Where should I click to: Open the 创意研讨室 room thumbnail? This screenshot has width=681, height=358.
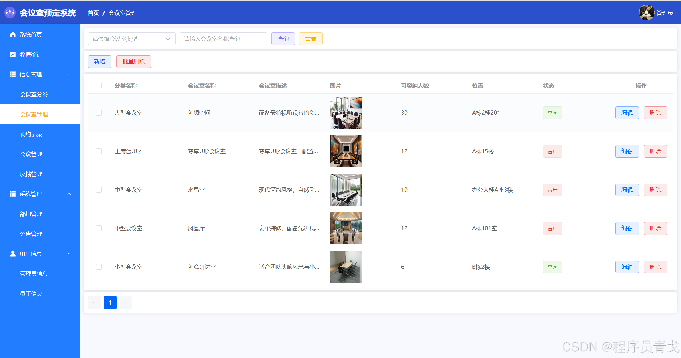click(x=346, y=267)
